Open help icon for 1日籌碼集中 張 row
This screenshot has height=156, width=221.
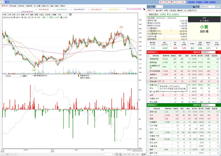click(171, 28)
